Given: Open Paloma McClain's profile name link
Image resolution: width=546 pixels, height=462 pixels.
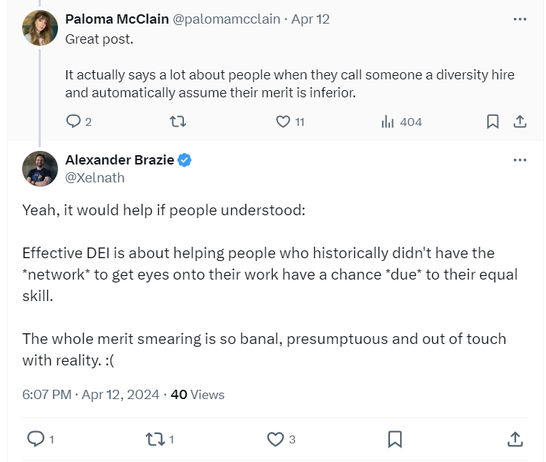Looking at the screenshot, I should click(x=117, y=19).
